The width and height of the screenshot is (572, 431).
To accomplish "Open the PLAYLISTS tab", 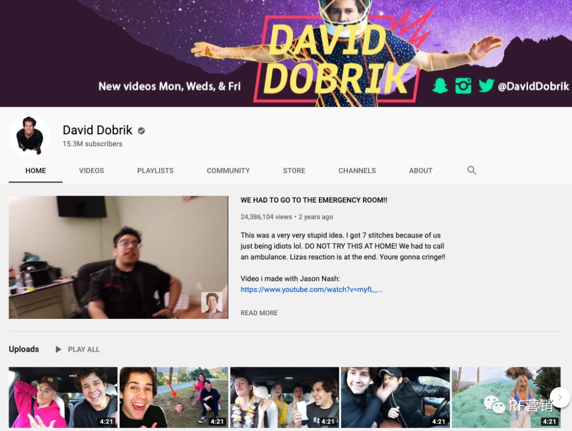I will pos(155,170).
